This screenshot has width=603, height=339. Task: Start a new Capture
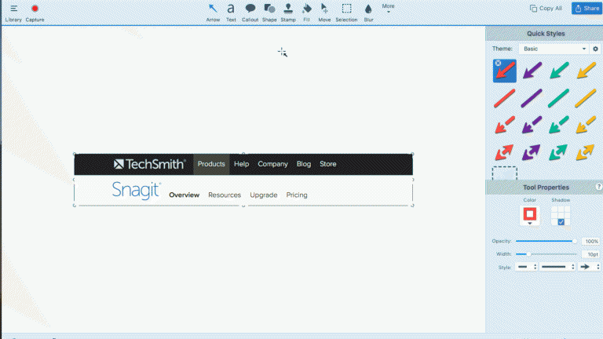tap(35, 13)
